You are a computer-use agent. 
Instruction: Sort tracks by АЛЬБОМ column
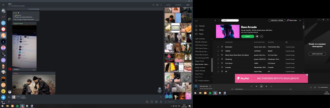pyautogui.click(x=271, y=42)
